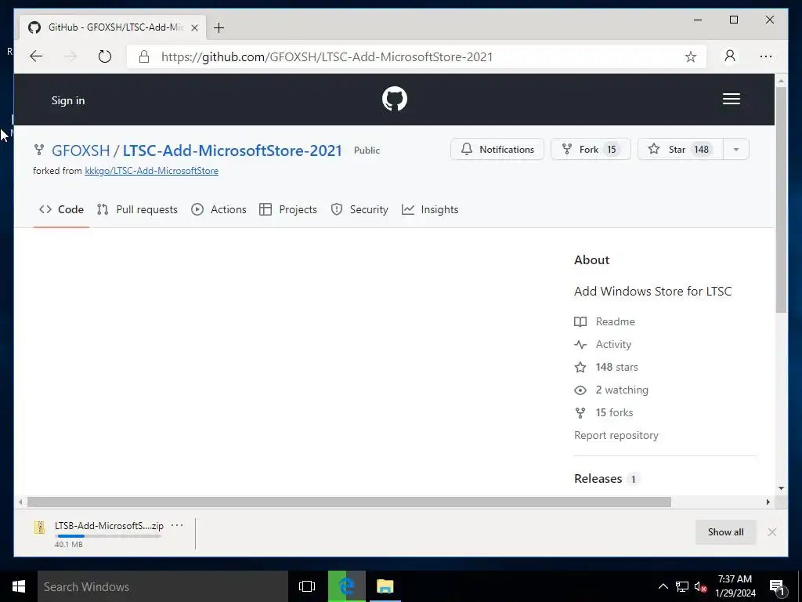Click the GitHub Octocat logo

click(x=395, y=99)
